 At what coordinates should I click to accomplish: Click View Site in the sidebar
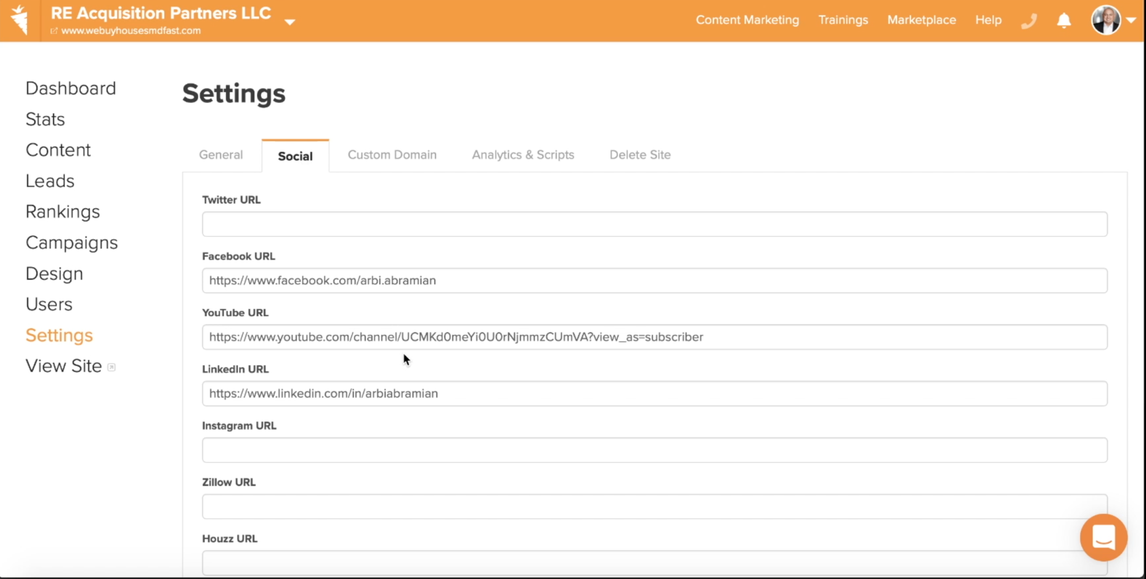(x=64, y=366)
